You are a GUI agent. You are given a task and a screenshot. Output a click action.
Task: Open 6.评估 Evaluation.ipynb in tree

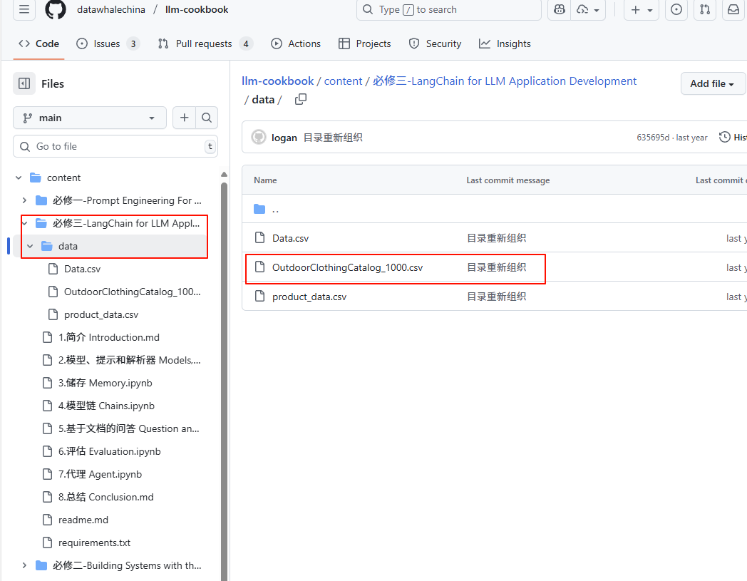(x=110, y=451)
